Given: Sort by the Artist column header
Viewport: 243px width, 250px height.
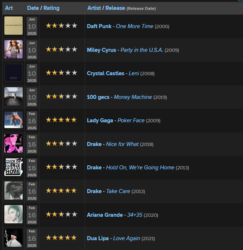Looking at the screenshot, I should (x=94, y=8).
